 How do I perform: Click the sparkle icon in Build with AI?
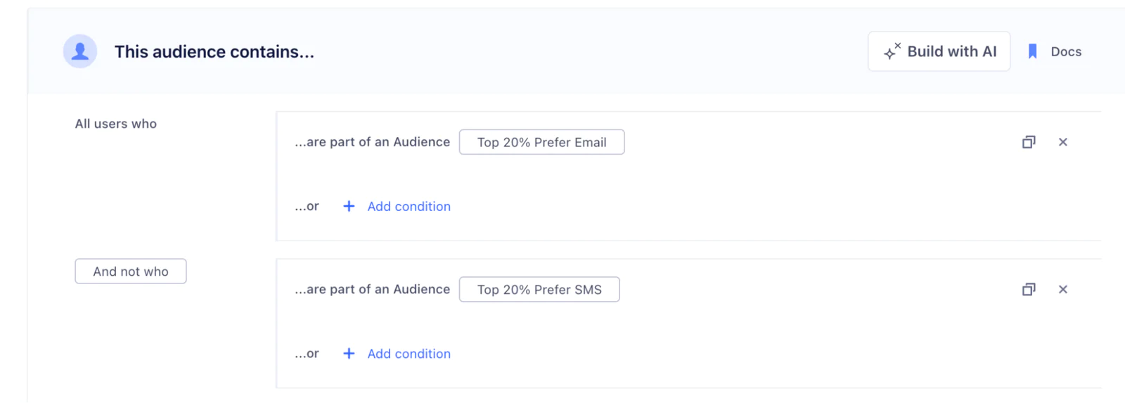[x=892, y=51]
